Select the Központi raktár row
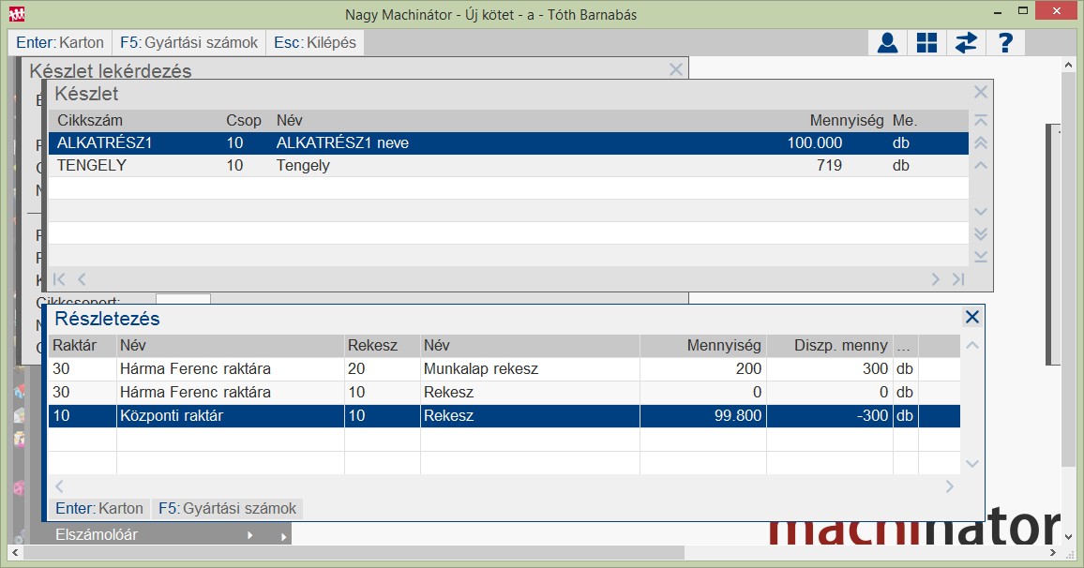 pos(504,416)
